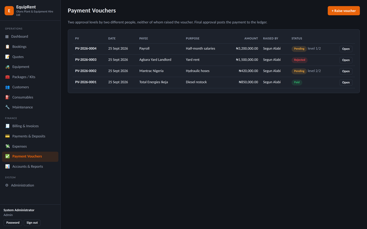Image resolution: width=367 pixels, height=229 pixels.
Task: Click the Hydraulic hoses purpose cell
Action: (198, 71)
